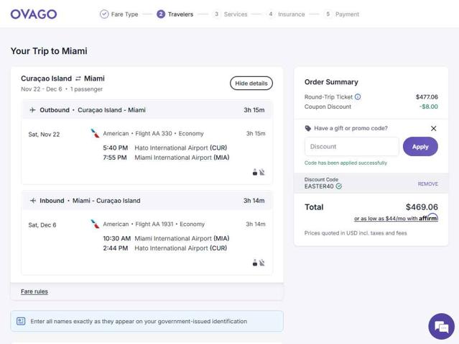
Task: Click the inbound flight airplane icon
Action: point(33,201)
